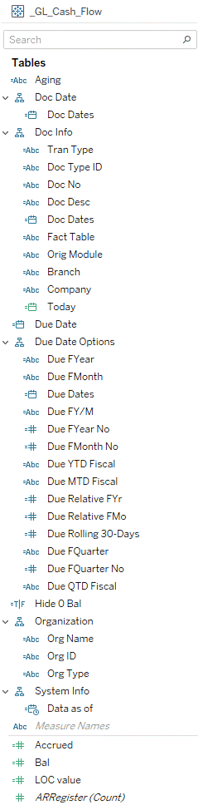
Task: Click the _GL_Cash_Flow data source icon
Action: [18, 11]
